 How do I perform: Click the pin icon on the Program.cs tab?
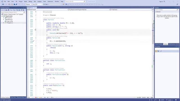(34, 8)
